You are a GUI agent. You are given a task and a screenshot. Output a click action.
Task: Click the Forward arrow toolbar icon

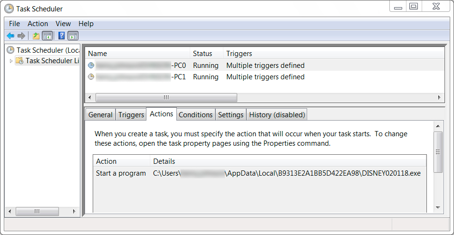[21, 36]
